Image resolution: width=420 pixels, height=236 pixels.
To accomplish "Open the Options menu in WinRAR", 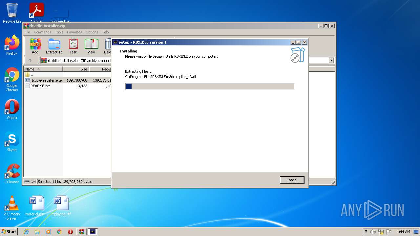I will 92,32.
